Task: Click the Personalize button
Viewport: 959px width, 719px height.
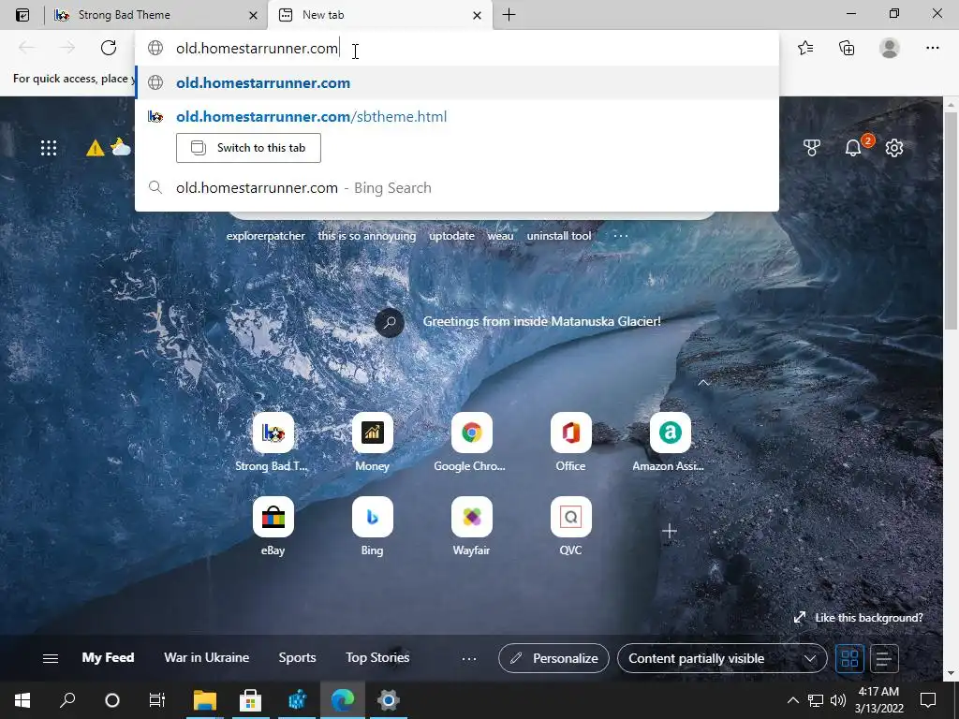Action: tap(553, 658)
